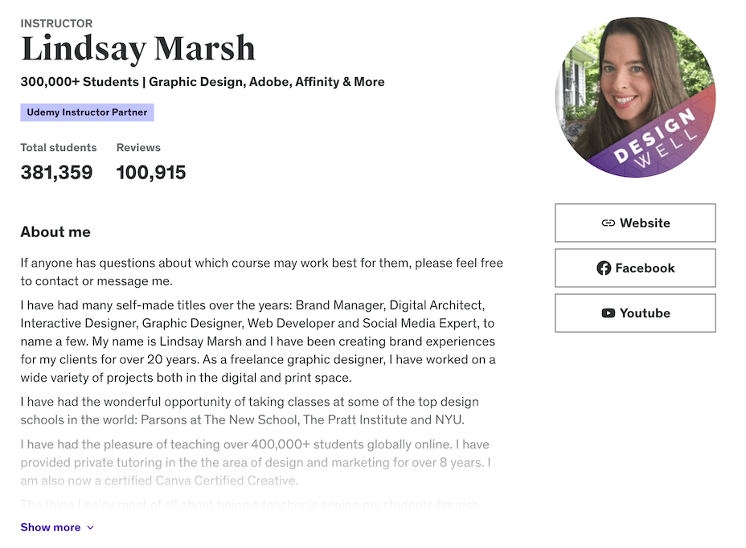
Task: Click the INSTRUCTOR label above the name
Action: click(x=56, y=23)
